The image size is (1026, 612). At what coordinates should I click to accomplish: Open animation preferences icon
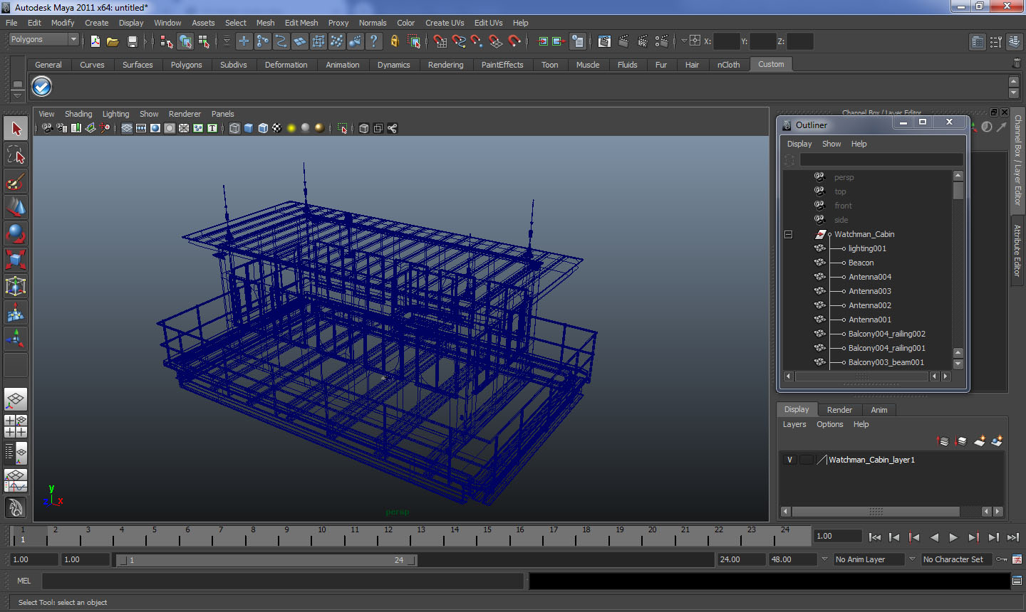[1017, 559]
